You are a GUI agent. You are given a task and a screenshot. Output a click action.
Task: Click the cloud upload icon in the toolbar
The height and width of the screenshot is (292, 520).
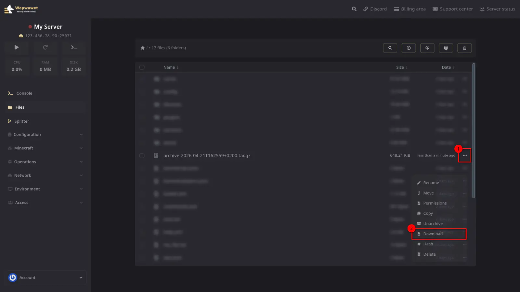[427, 48]
